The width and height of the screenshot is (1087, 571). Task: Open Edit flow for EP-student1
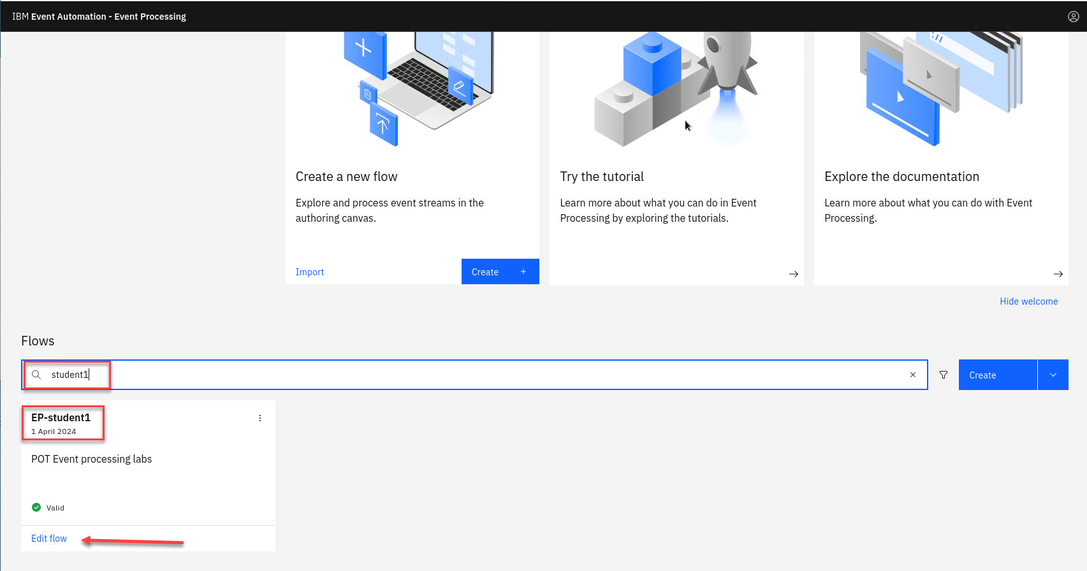(x=49, y=538)
